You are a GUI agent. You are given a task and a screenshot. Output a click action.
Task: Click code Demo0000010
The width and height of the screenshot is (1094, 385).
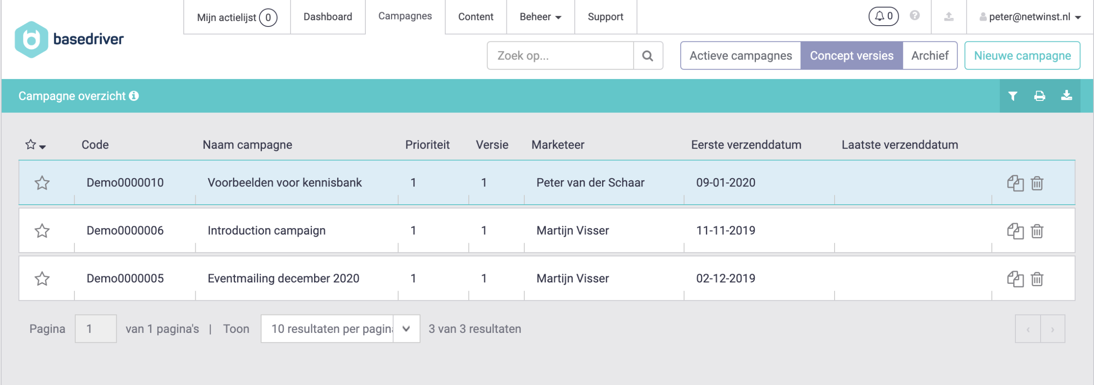(x=125, y=183)
